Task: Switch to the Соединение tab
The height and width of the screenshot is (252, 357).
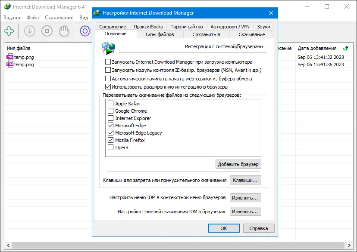Action: click(113, 27)
